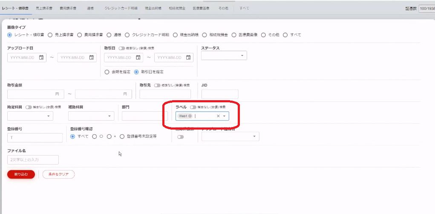
Task: Toggle the 勘定科目 blank-search switch
Action: click(29, 107)
